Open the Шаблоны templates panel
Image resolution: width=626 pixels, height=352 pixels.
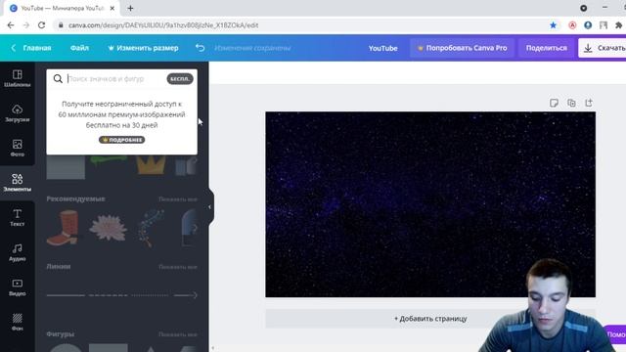click(x=18, y=78)
